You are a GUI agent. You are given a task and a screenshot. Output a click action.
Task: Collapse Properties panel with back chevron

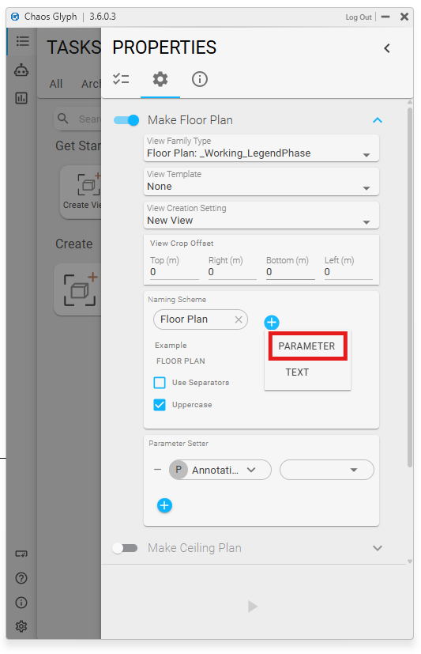(x=387, y=48)
